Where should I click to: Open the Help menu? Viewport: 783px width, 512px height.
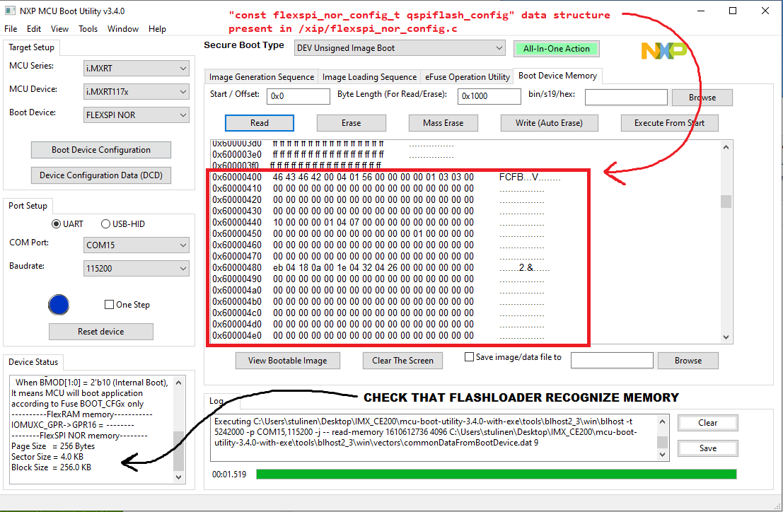click(157, 29)
